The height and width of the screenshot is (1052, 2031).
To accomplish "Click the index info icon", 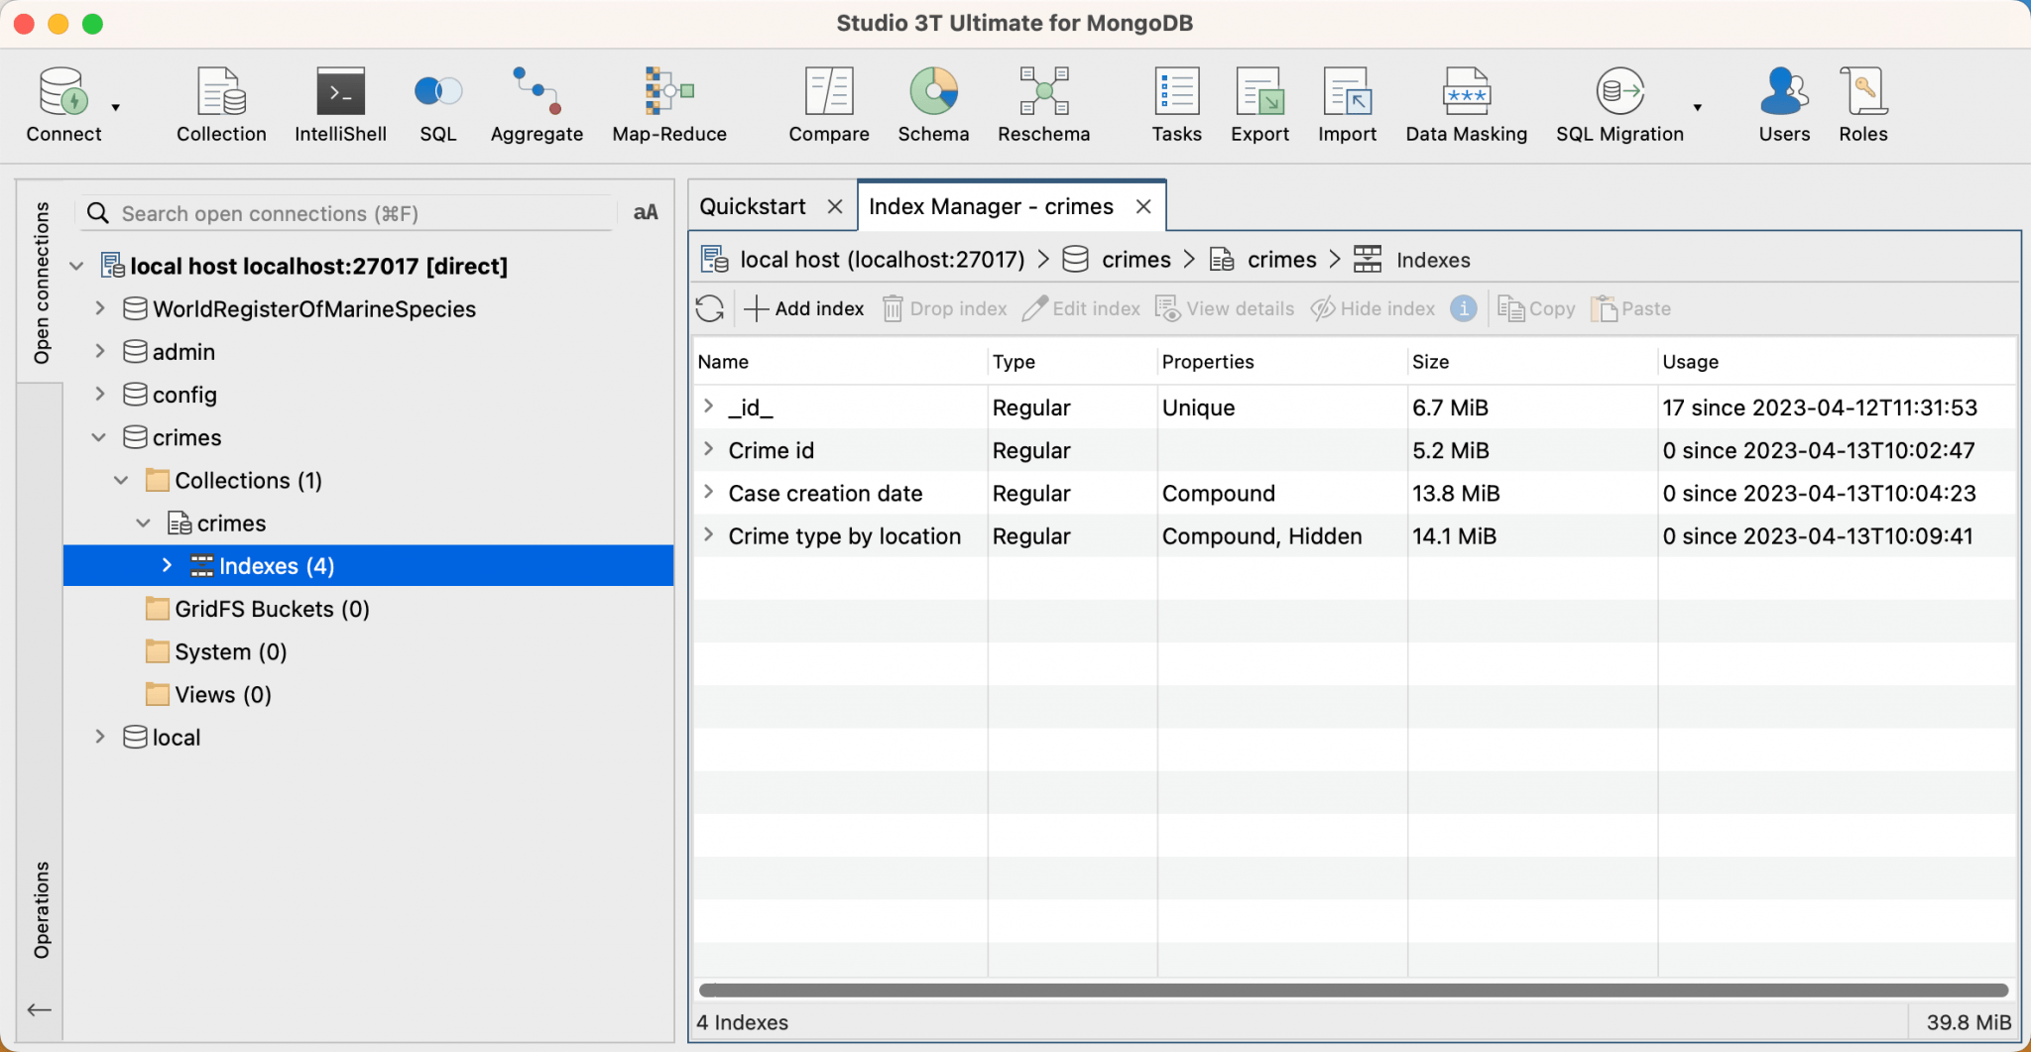I will coord(1463,309).
